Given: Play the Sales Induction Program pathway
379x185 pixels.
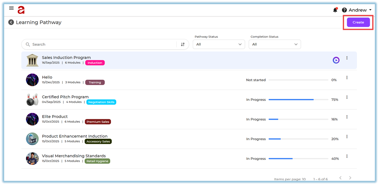Looking at the screenshot, I should (x=336, y=60).
